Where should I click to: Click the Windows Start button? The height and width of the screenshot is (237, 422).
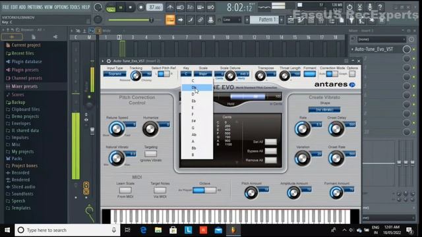(x=7, y=230)
